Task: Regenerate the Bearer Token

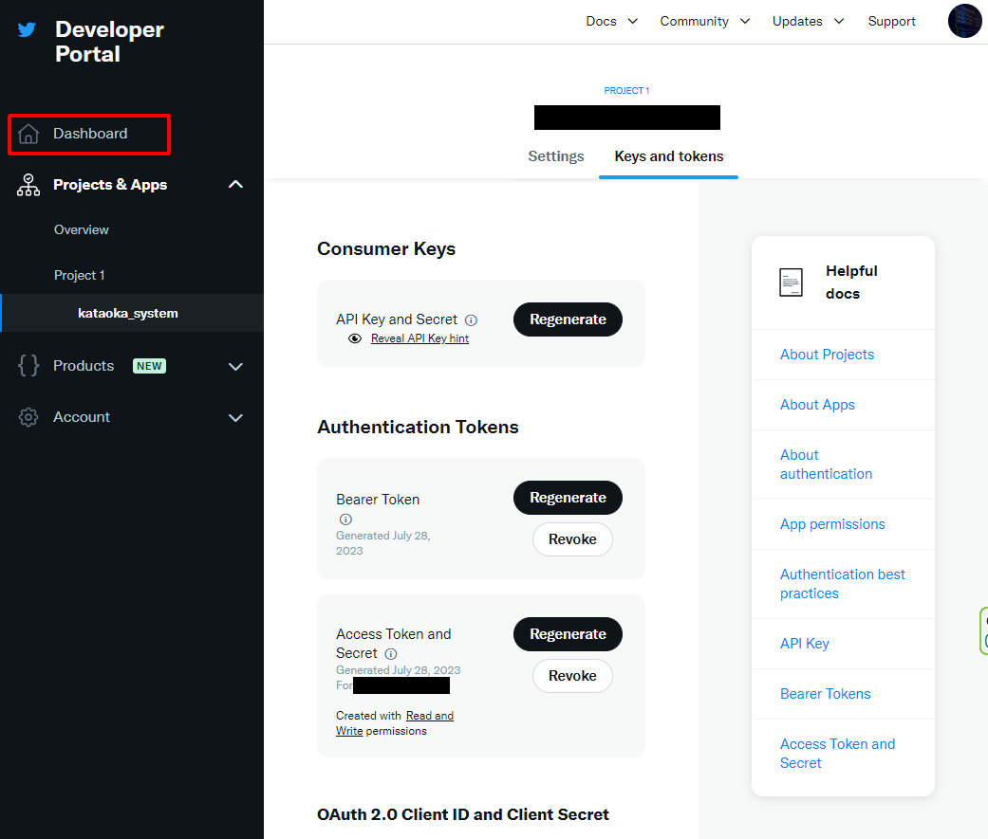Action: click(x=568, y=498)
